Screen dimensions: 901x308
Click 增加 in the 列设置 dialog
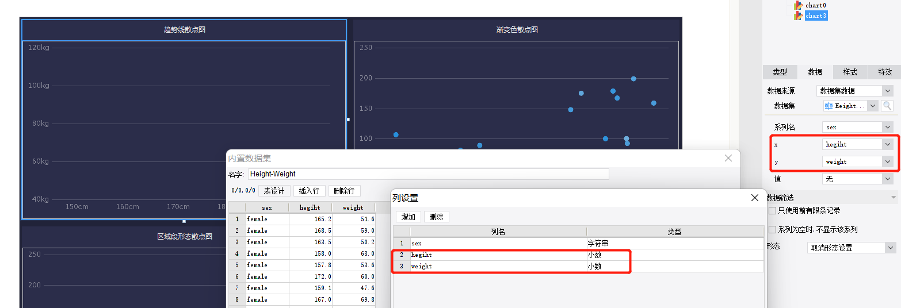pos(408,217)
